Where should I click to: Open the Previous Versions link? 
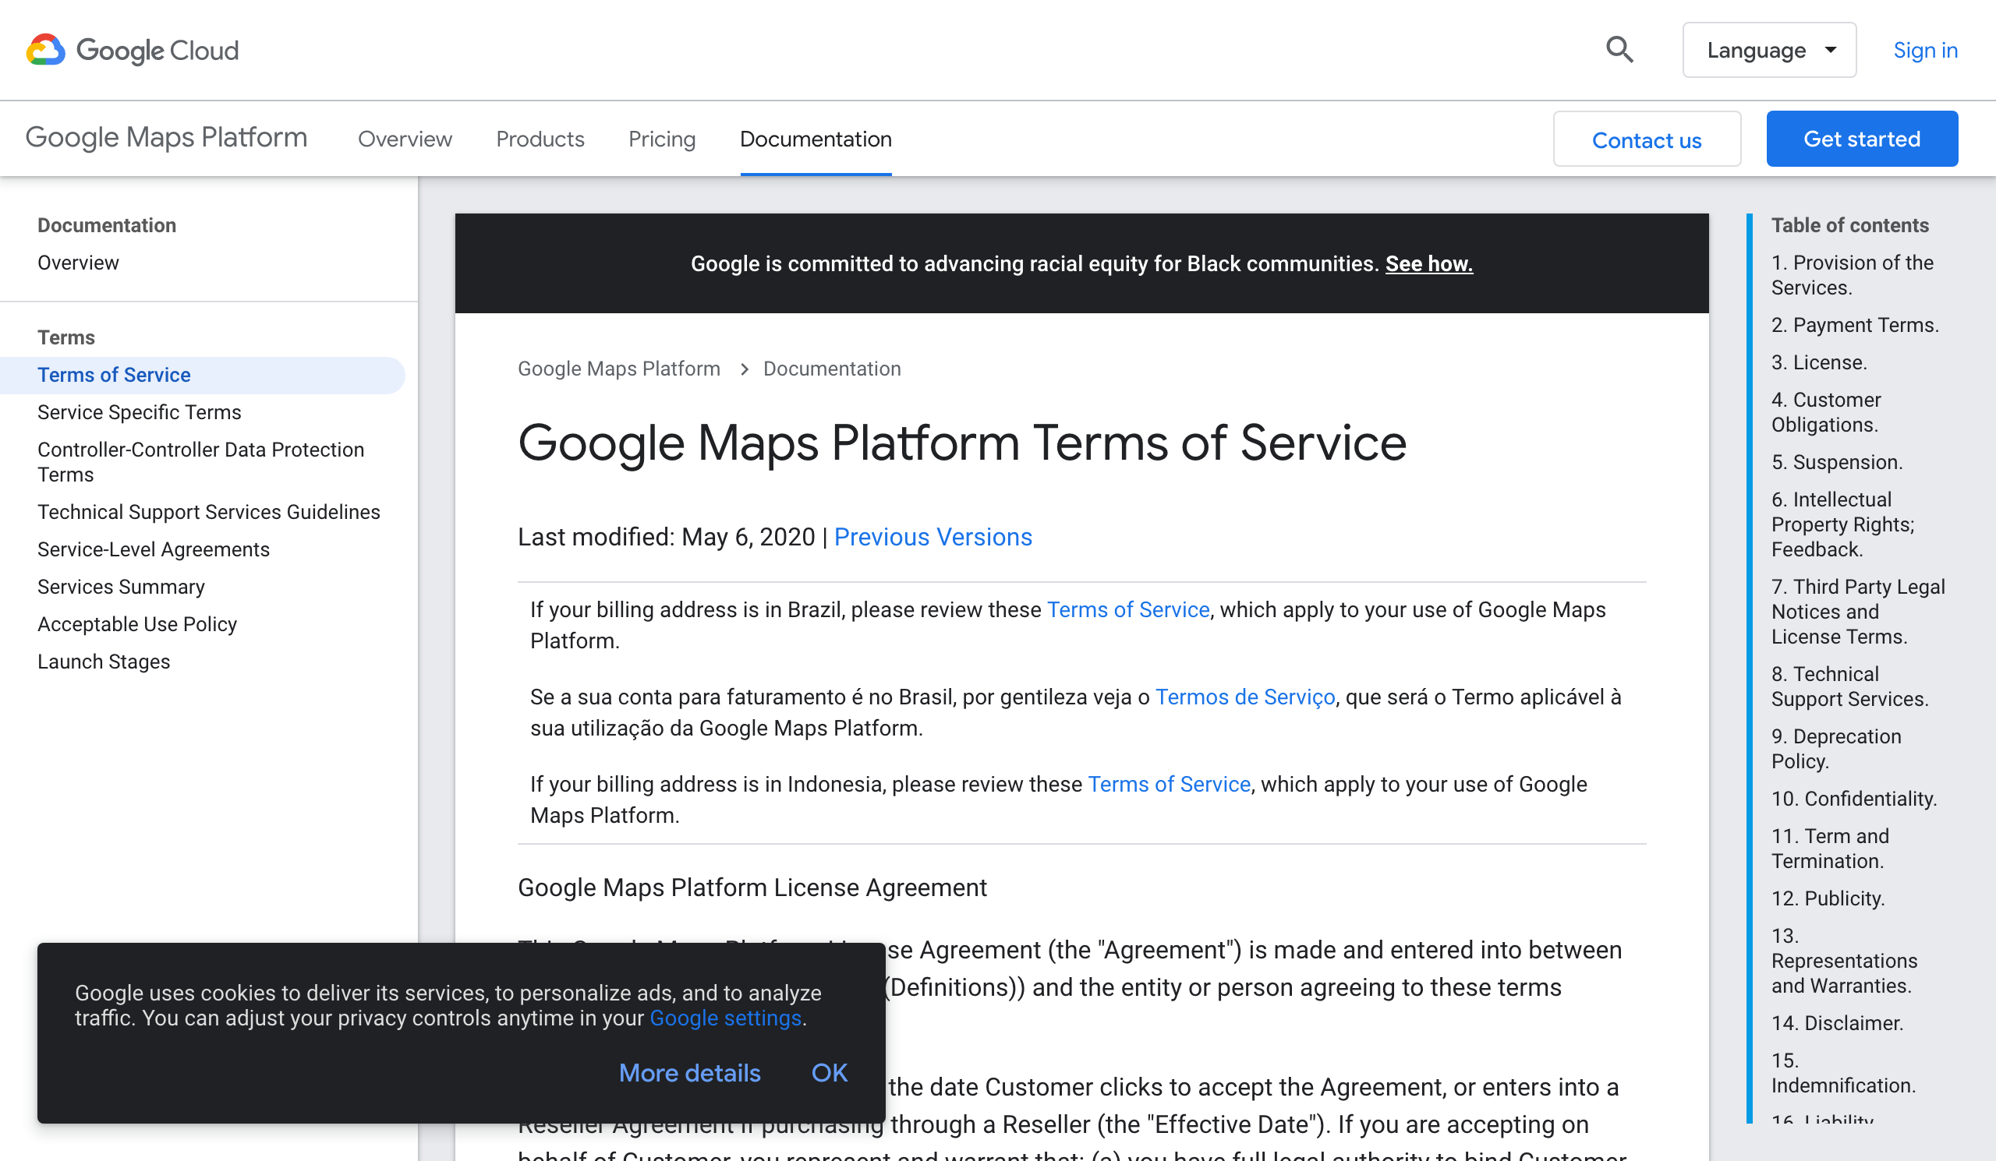pyautogui.click(x=933, y=538)
